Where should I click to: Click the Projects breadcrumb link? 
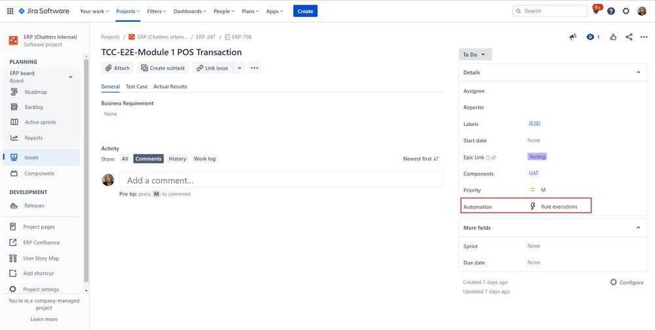click(x=110, y=37)
